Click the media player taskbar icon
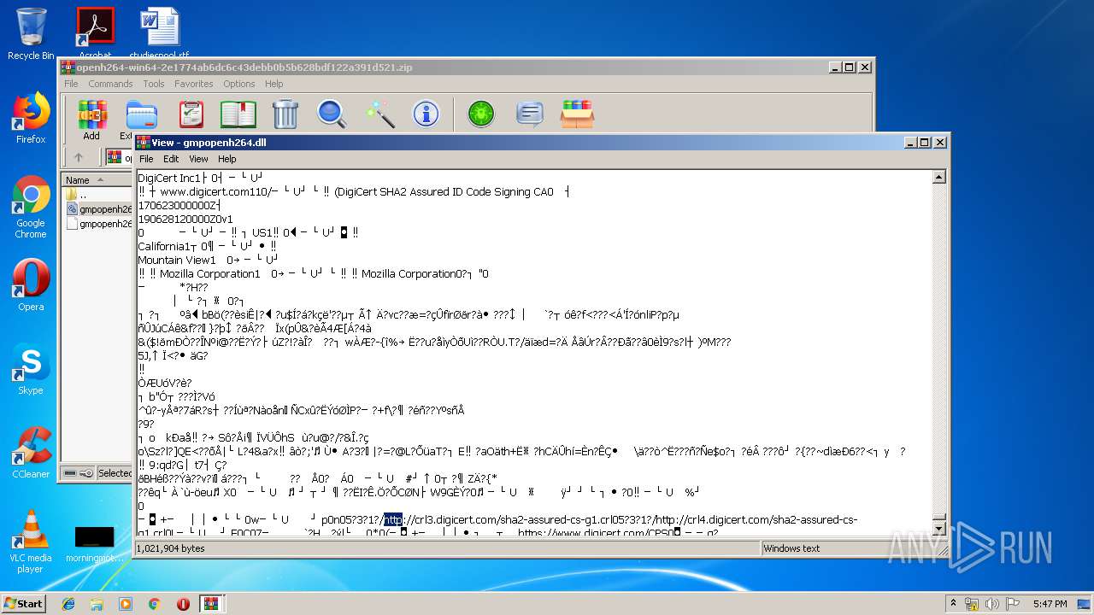The image size is (1094, 615). click(x=126, y=604)
